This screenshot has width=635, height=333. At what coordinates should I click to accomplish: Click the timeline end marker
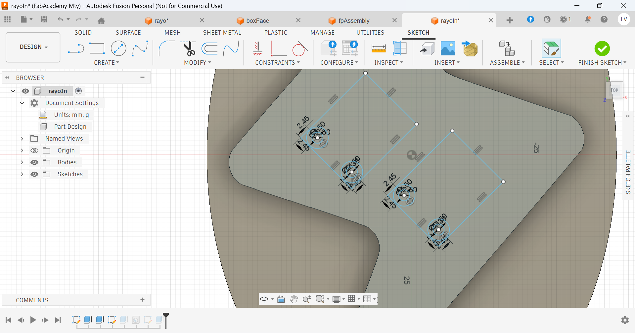tap(166, 320)
